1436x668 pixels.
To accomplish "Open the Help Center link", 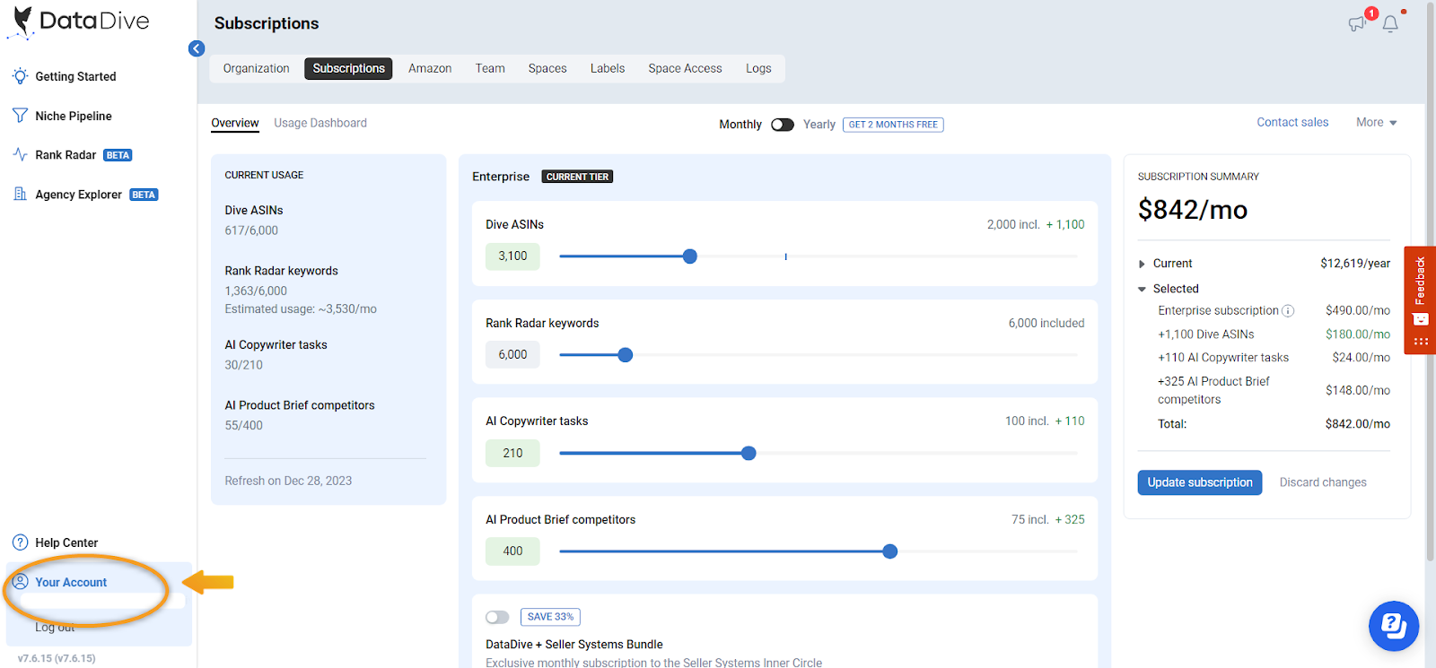I will 66,542.
